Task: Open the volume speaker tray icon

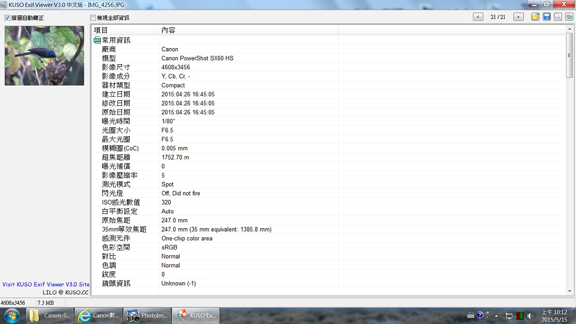Action: [x=530, y=316]
